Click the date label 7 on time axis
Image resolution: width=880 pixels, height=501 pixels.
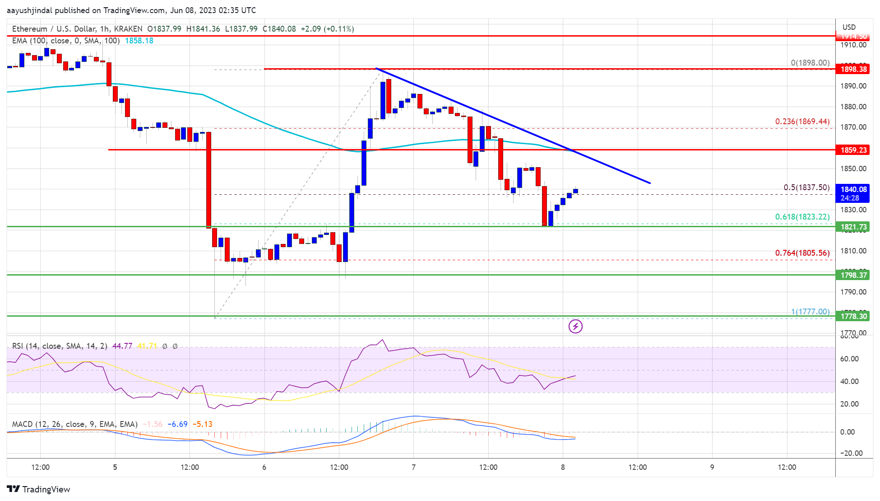point(413,467)
